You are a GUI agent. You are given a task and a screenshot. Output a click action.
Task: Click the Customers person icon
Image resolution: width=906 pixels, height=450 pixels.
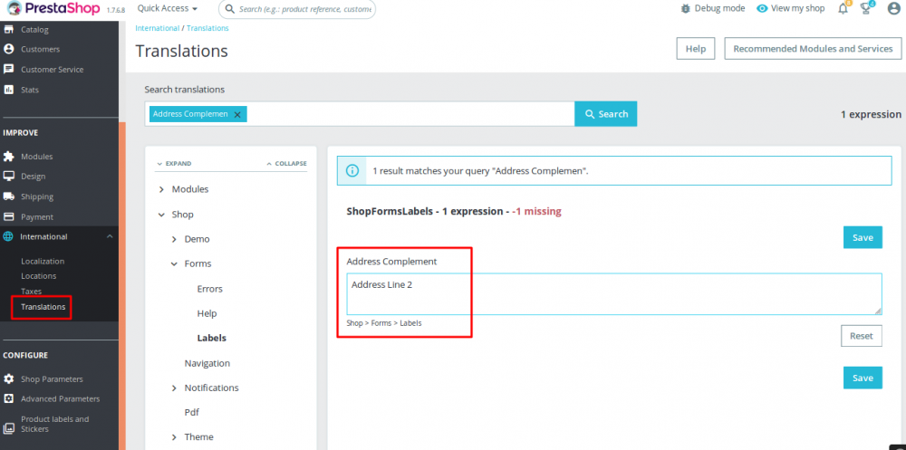(9, 49)
